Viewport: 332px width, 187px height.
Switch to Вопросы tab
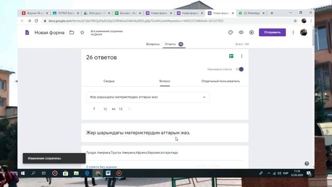tap(153, 44)
